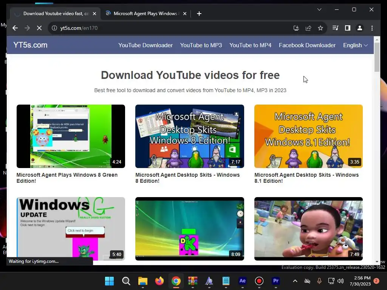The width and height of the screenshot is (387, 290).
Task: Click the page vertical scrollbar thumb
Action: (x=377, y=57)
